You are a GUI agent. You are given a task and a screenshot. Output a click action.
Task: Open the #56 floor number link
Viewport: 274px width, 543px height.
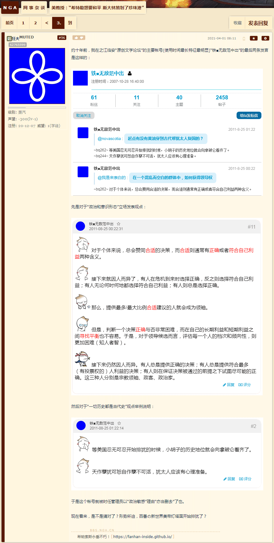click(62, 38)
